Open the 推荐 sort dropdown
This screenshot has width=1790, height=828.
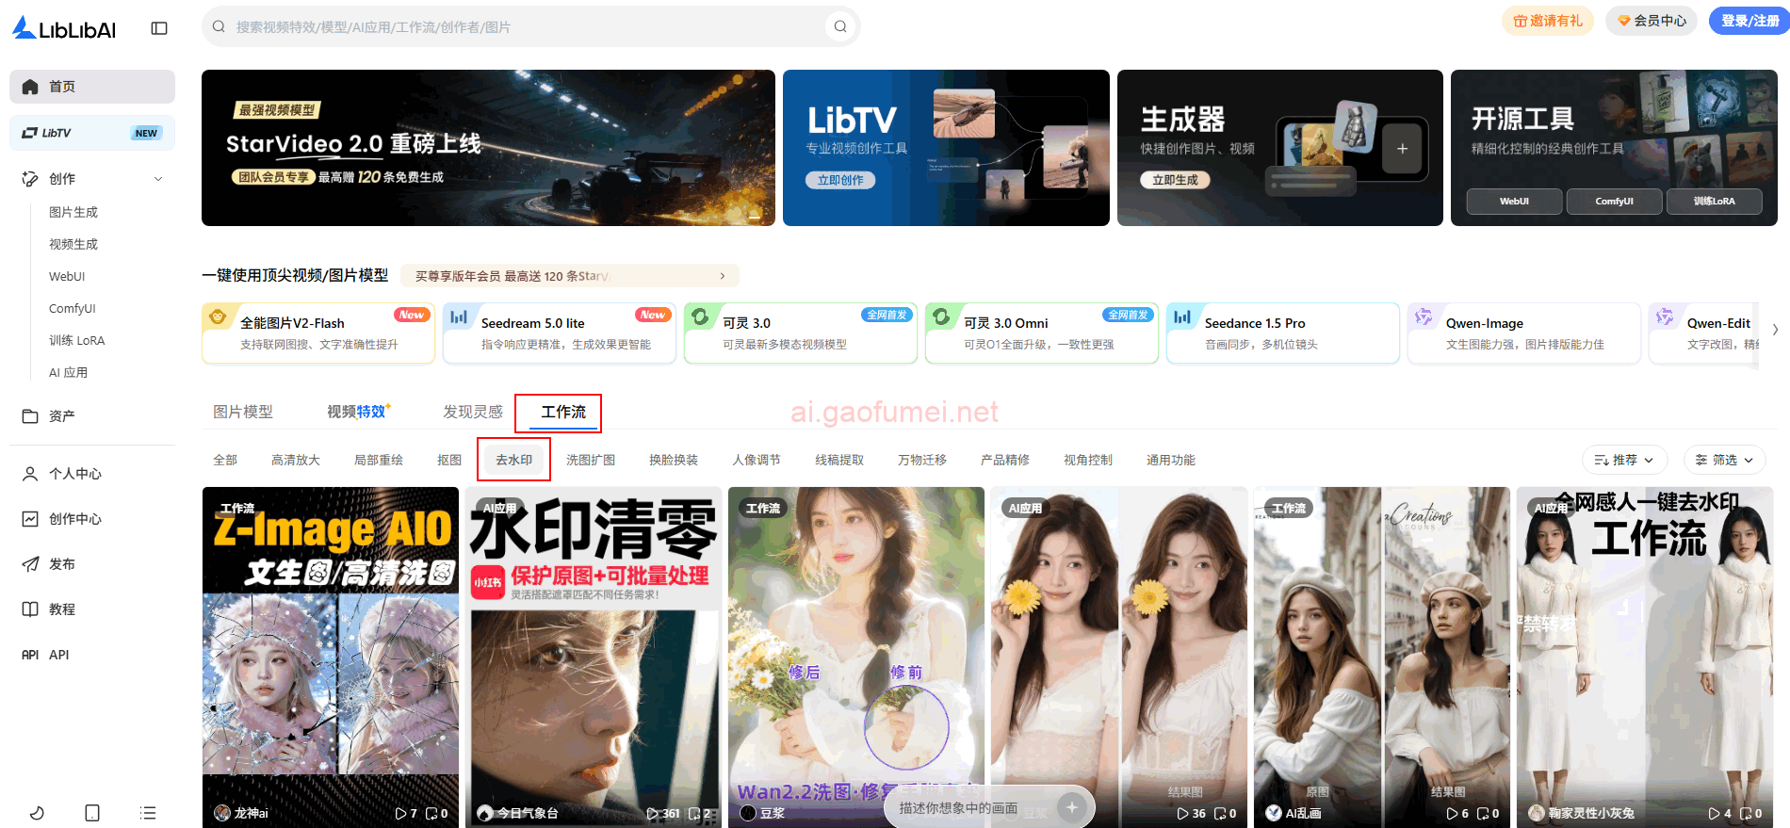click(1624, 460)
